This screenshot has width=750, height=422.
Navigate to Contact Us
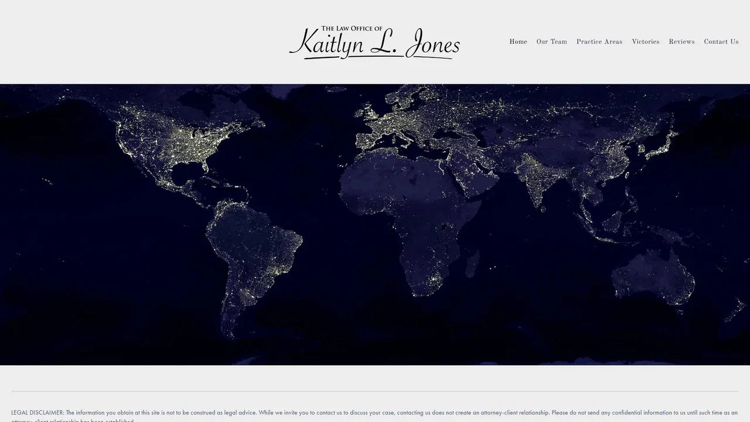[721, 42]
